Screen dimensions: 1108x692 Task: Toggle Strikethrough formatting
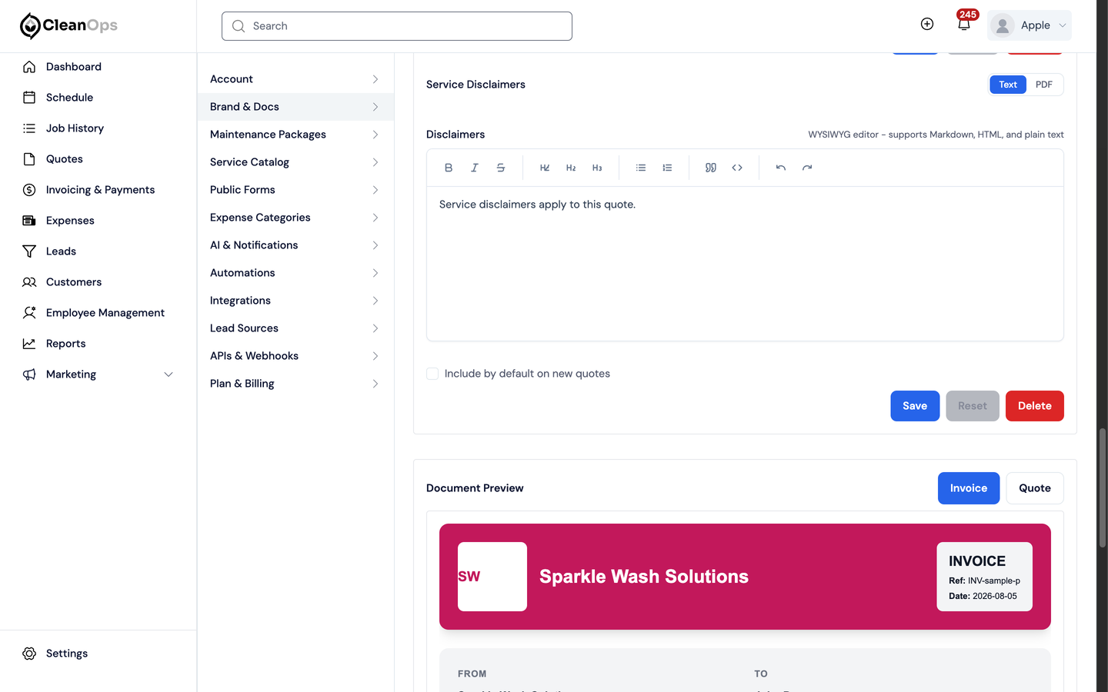tap(501, 168)
